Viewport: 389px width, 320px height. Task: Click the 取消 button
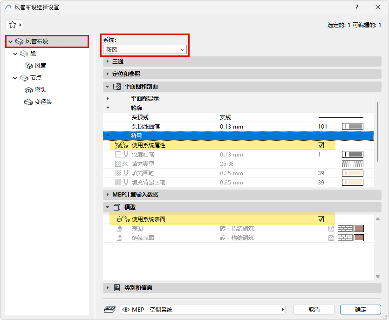click(314, 310)
